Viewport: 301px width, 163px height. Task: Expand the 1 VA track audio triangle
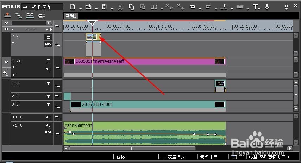click(x=13, y=75)
